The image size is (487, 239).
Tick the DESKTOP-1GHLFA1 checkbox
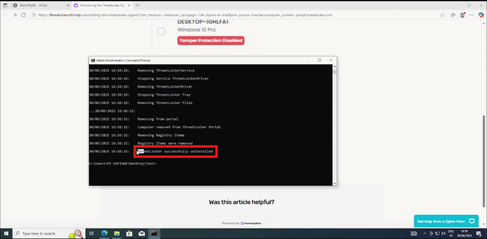point(161,31)
